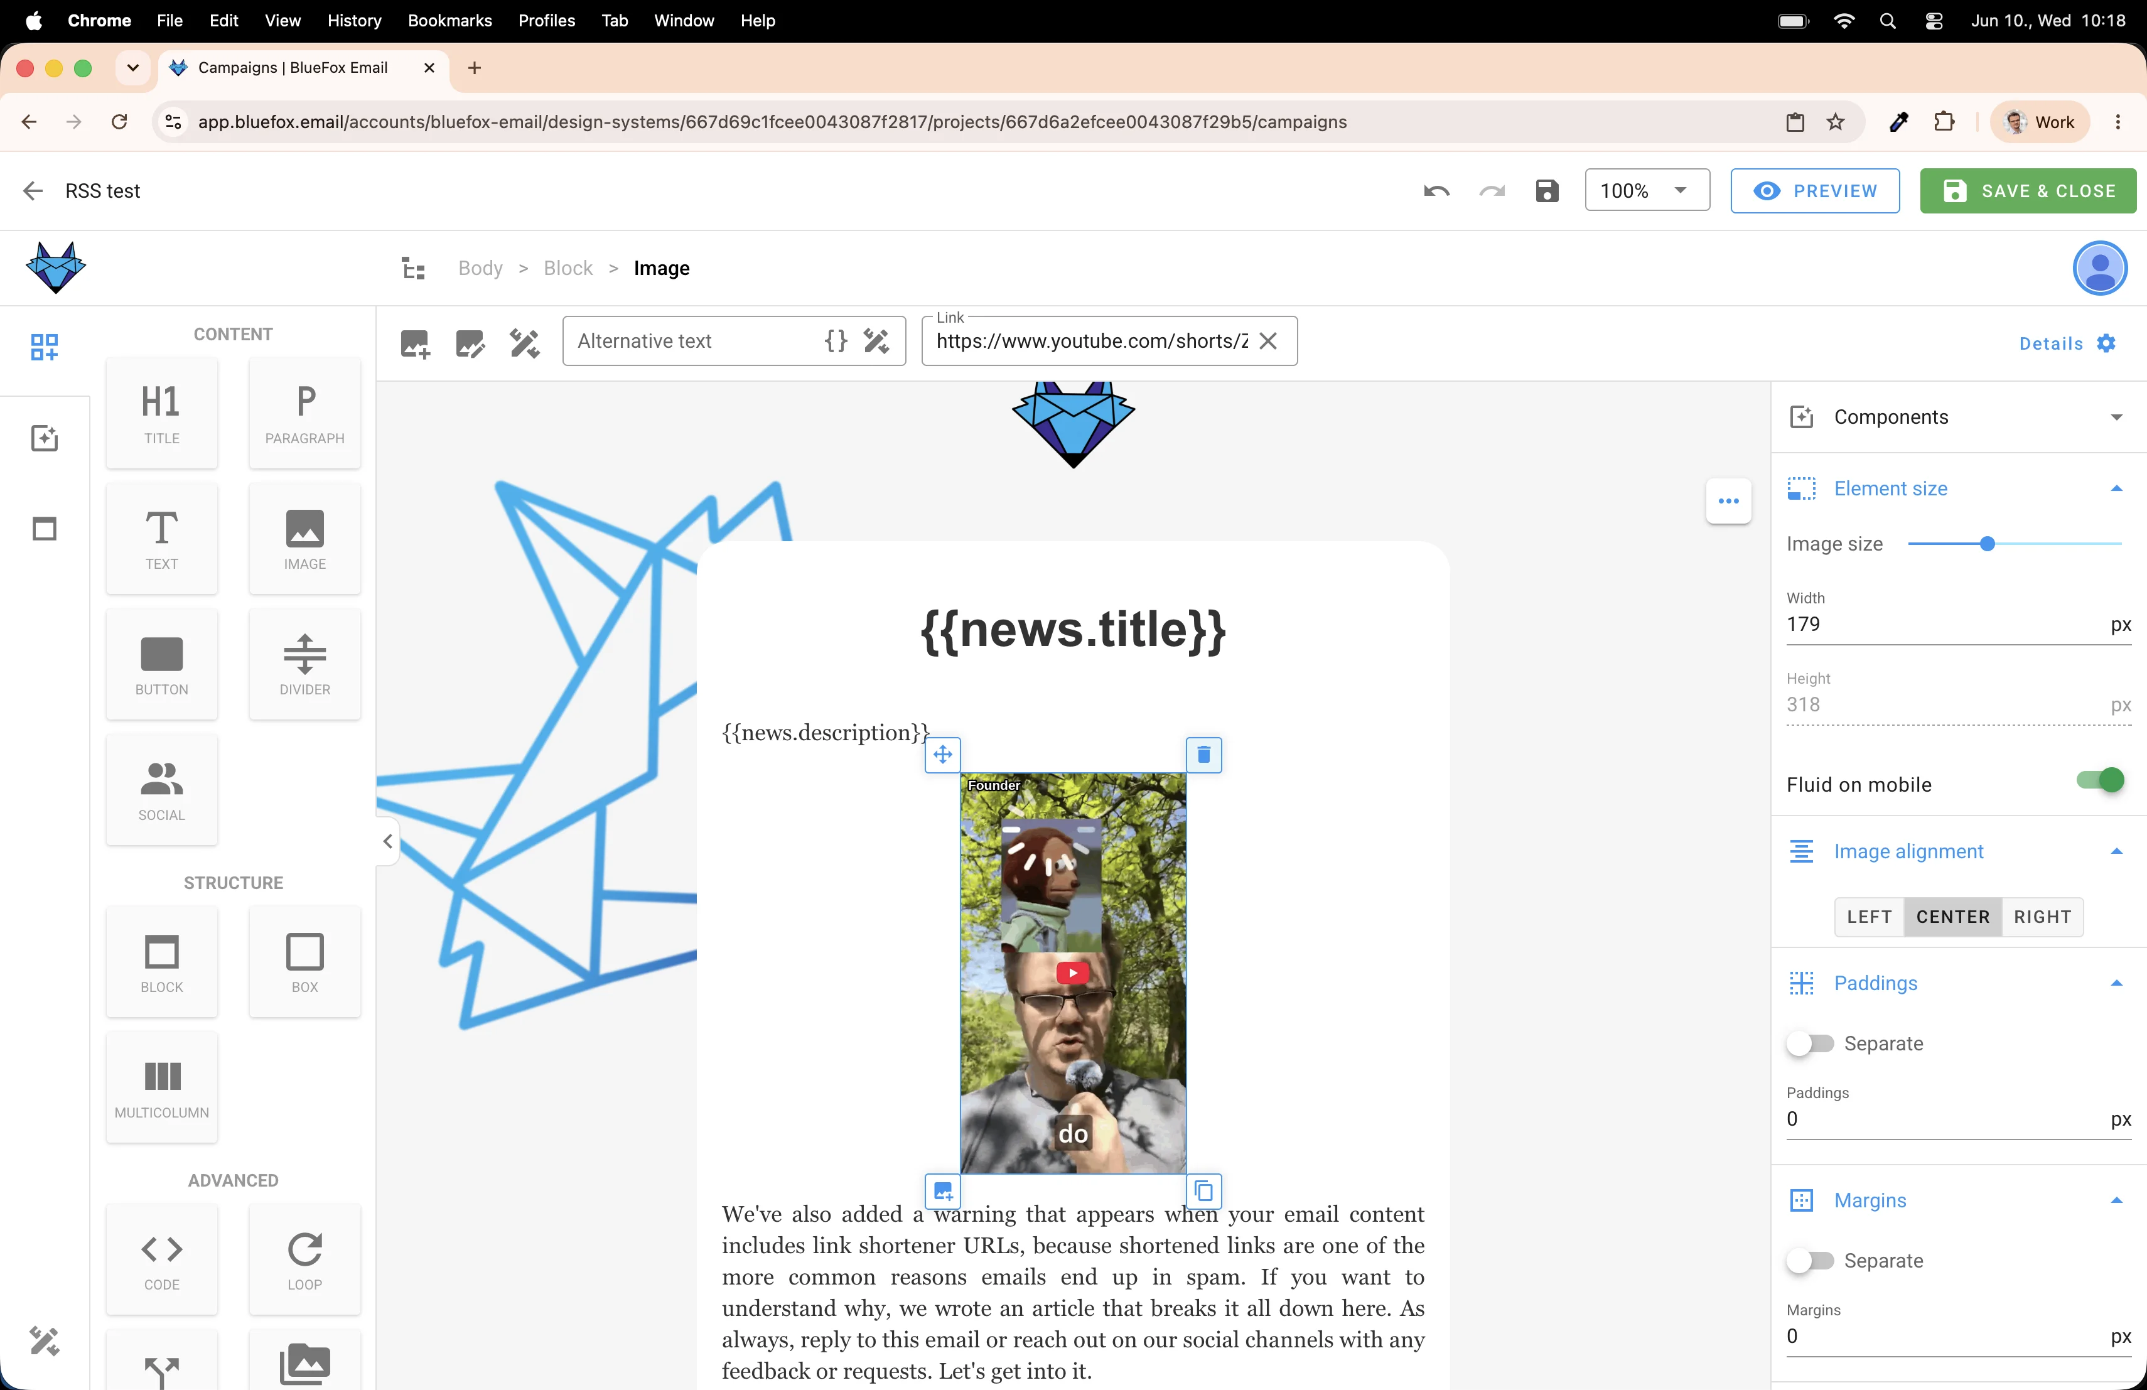Toggle Separate switch under Paddings
The image size is (2147, 1390).
pyautogui.click(x=1811, y=1043)
